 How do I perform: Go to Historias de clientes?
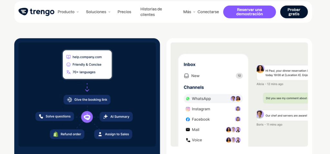pos(151,12)
